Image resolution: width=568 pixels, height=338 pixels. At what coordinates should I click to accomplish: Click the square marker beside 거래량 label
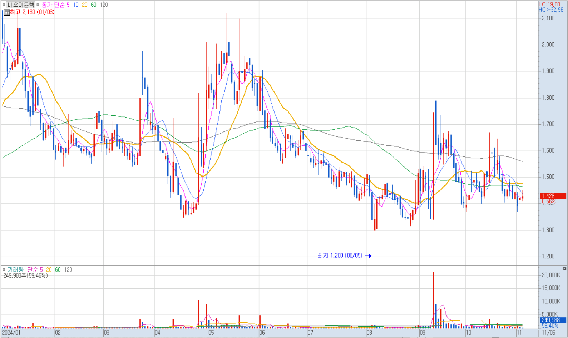tap(4, 270)
